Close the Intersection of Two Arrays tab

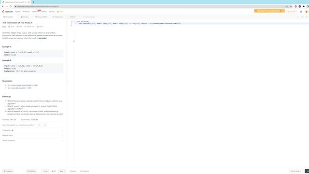29,2
